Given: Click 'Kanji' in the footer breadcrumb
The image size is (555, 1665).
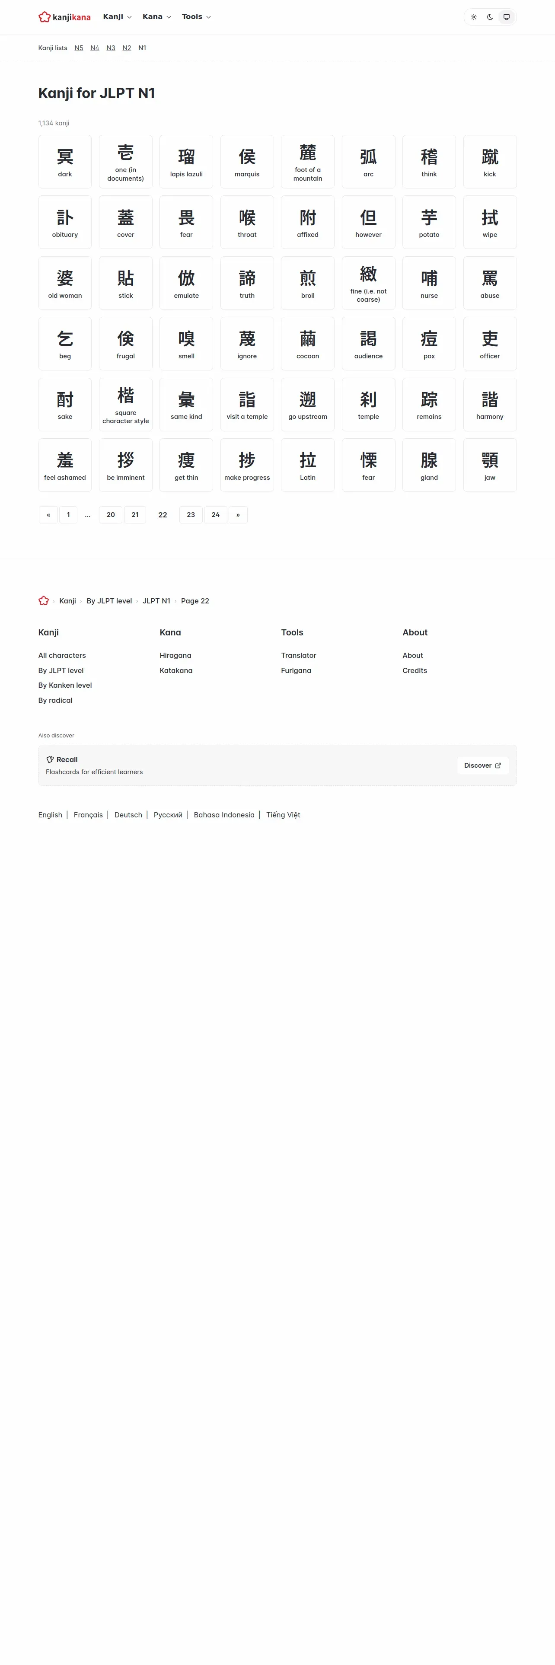Looking at the screenshot, I should 68,601.
